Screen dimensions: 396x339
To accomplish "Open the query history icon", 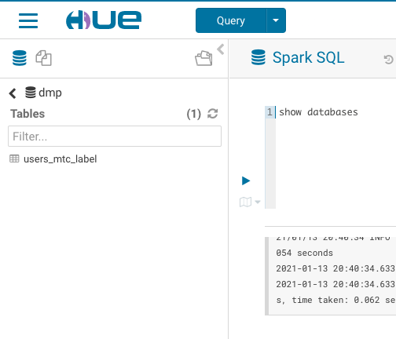I will 389,60.
